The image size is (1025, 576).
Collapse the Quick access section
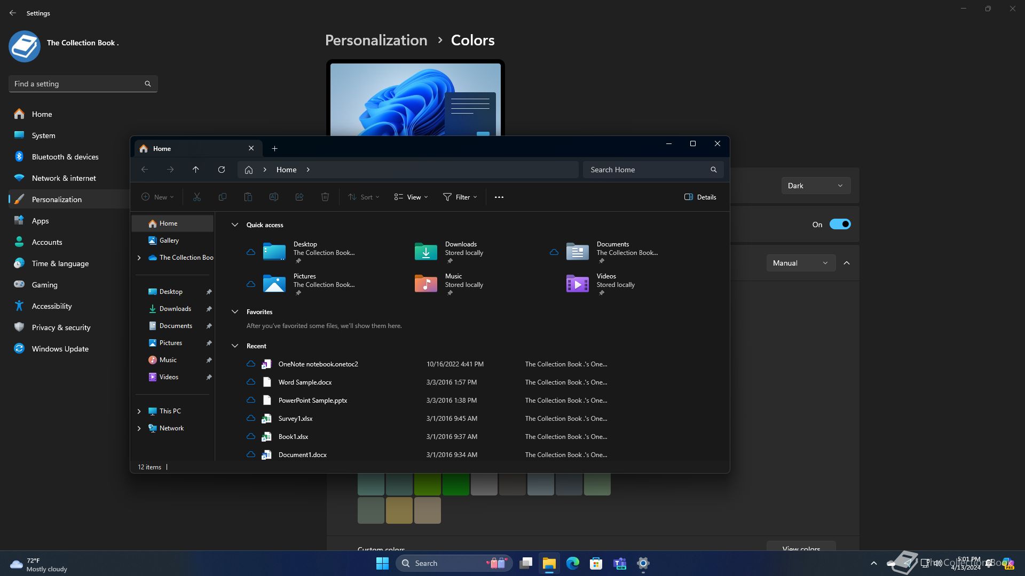click(234, 225)
